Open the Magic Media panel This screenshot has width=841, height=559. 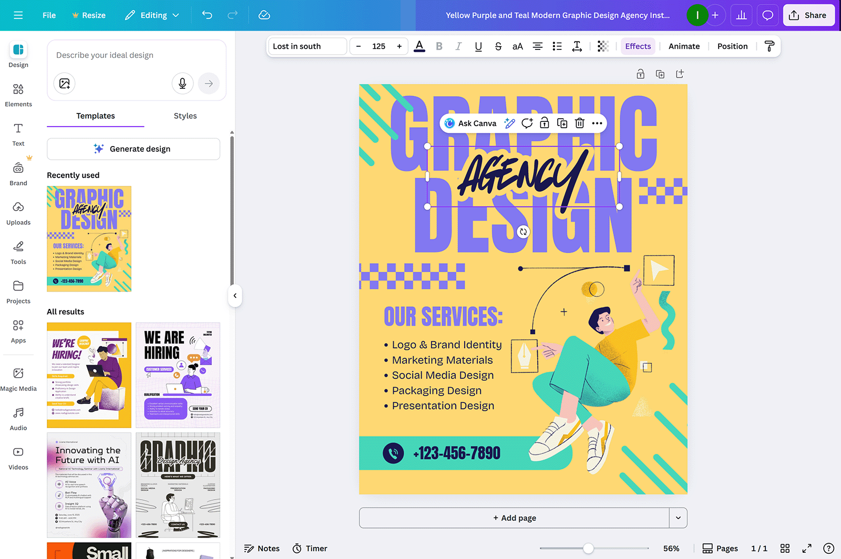[x=18, y=379]
